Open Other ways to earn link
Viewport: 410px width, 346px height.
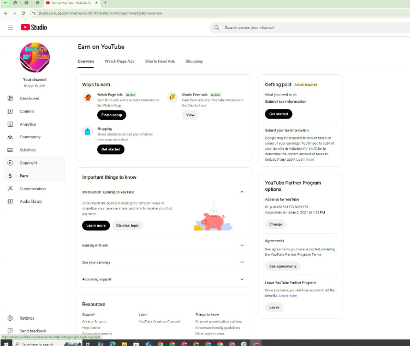coord(210,333)
